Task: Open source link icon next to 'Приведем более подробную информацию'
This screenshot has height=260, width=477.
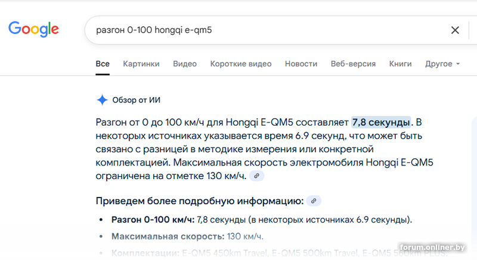Action: point(314,201)
